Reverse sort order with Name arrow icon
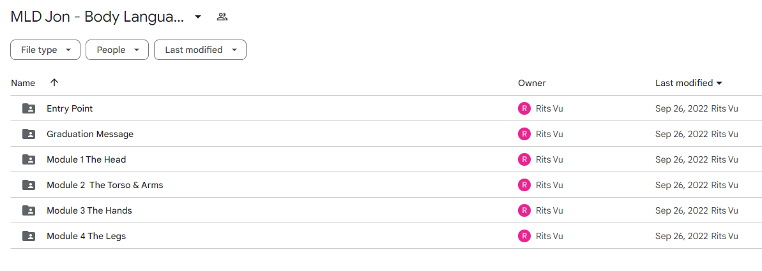The width and height of the screenshot is (762, 271). pyautogui.click(x=54, y=82)
